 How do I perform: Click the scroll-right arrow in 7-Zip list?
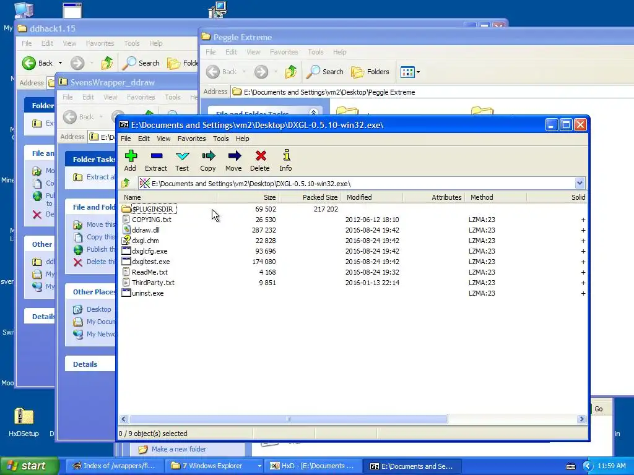point(581,419)
